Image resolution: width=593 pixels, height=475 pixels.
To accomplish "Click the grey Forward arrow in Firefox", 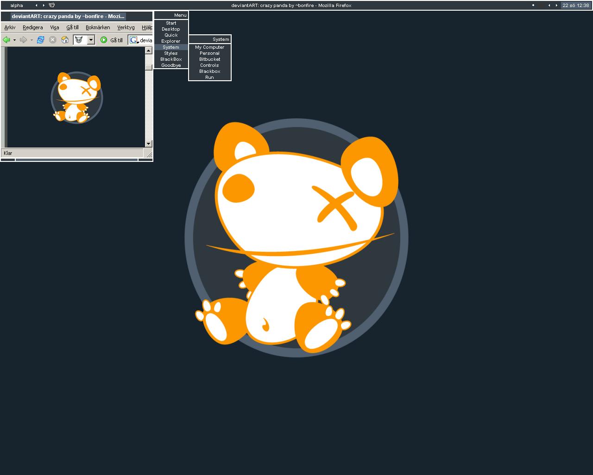I will (x=23, y=40).
